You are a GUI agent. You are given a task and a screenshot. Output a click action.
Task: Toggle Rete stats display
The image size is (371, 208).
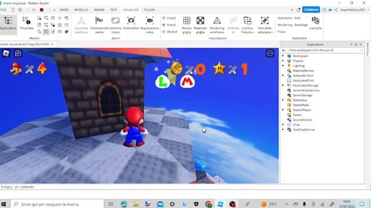tap(297, 18)
